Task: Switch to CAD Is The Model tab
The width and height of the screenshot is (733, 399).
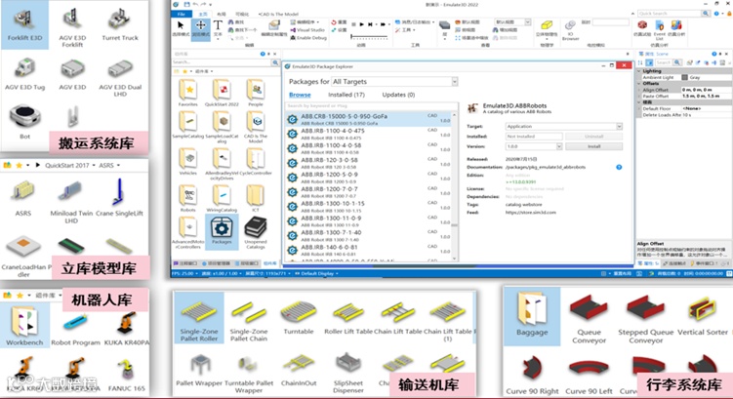Action: (x=278, y=14)
